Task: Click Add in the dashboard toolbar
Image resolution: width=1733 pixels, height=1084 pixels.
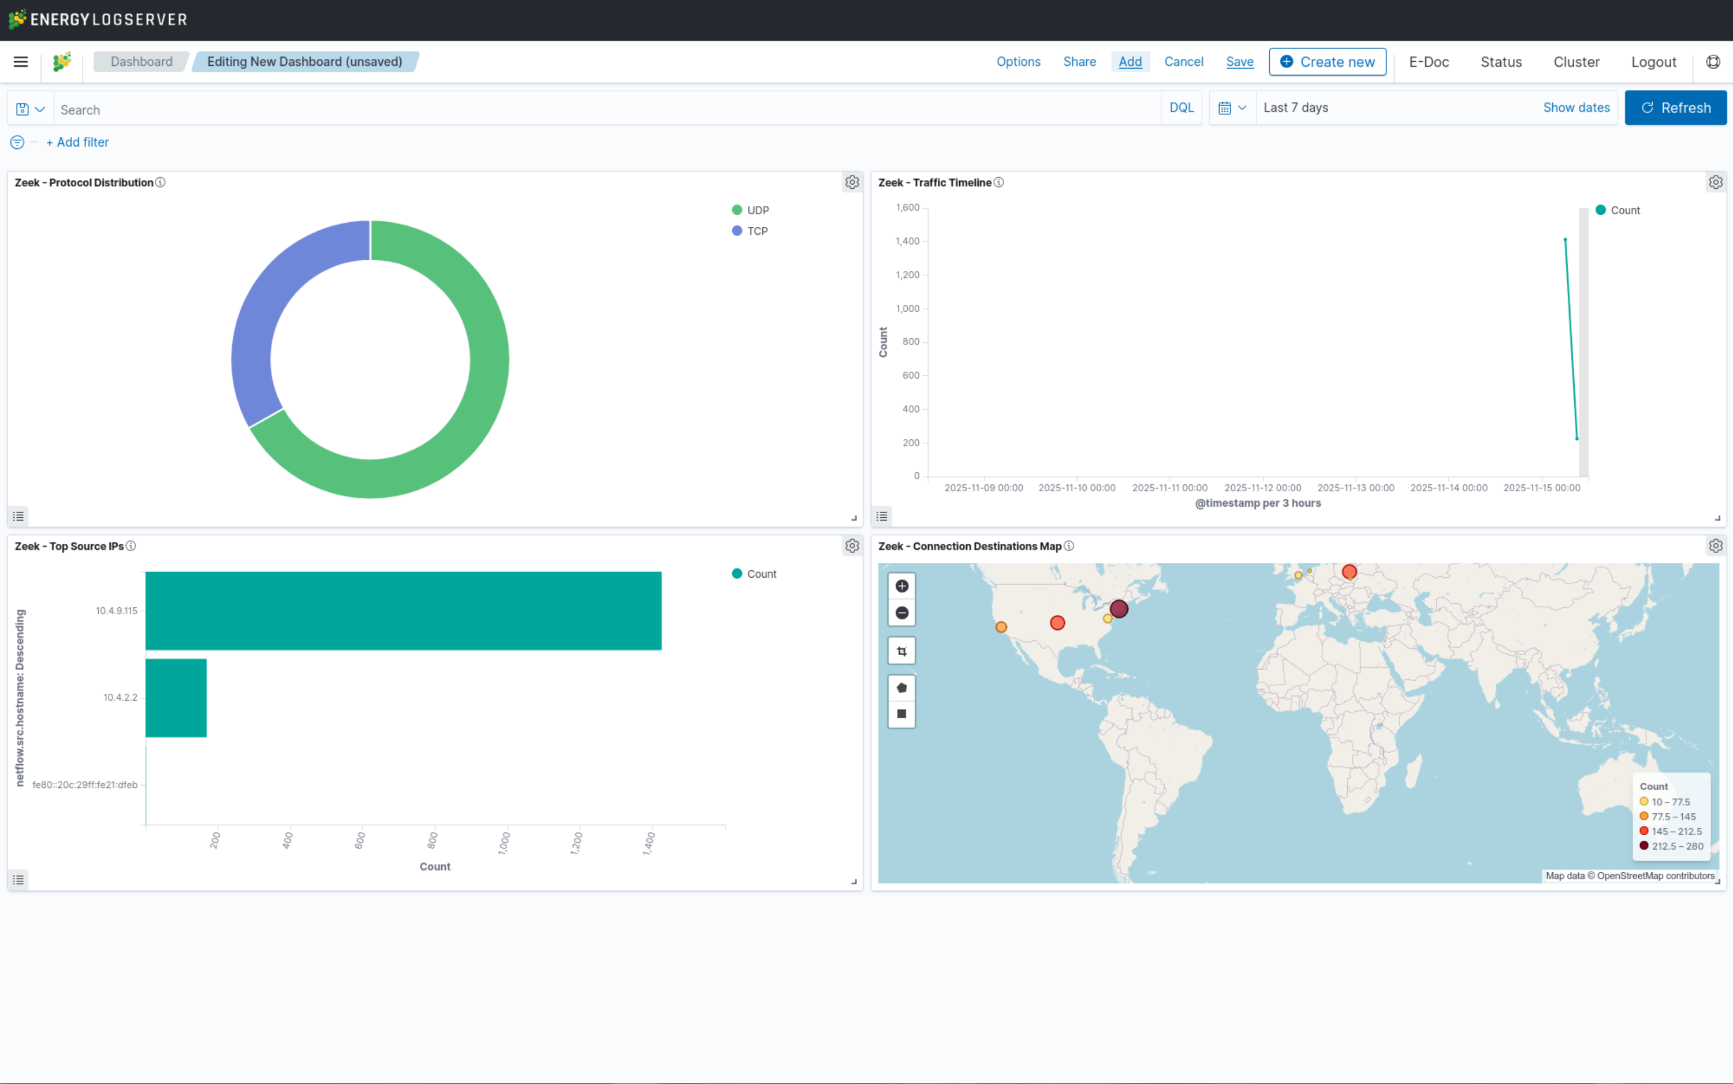Action: pyautogui.click(x=1130, y=62)
